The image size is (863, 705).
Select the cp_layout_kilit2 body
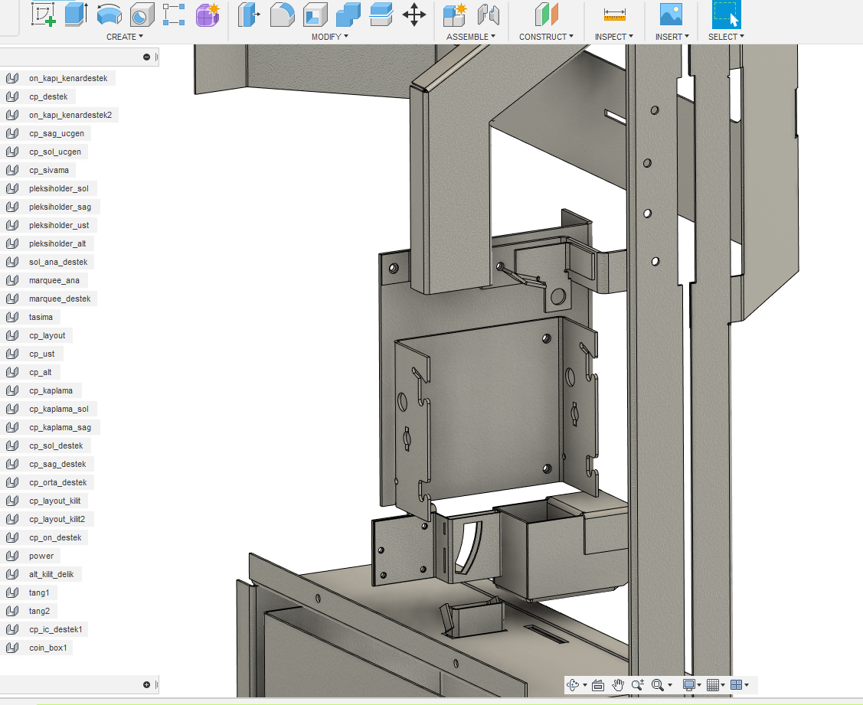[57, 519]
